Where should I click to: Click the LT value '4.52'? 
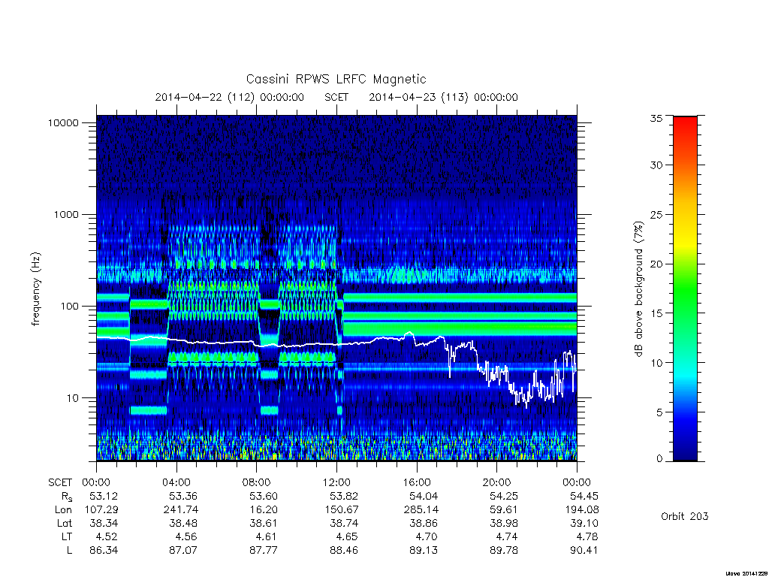(x=107, y=536)
